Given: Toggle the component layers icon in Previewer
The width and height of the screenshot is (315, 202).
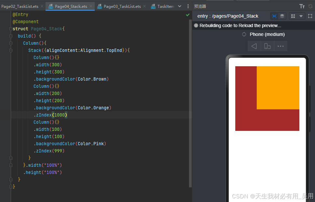Looking at the screenshot, I should (282, 16).
